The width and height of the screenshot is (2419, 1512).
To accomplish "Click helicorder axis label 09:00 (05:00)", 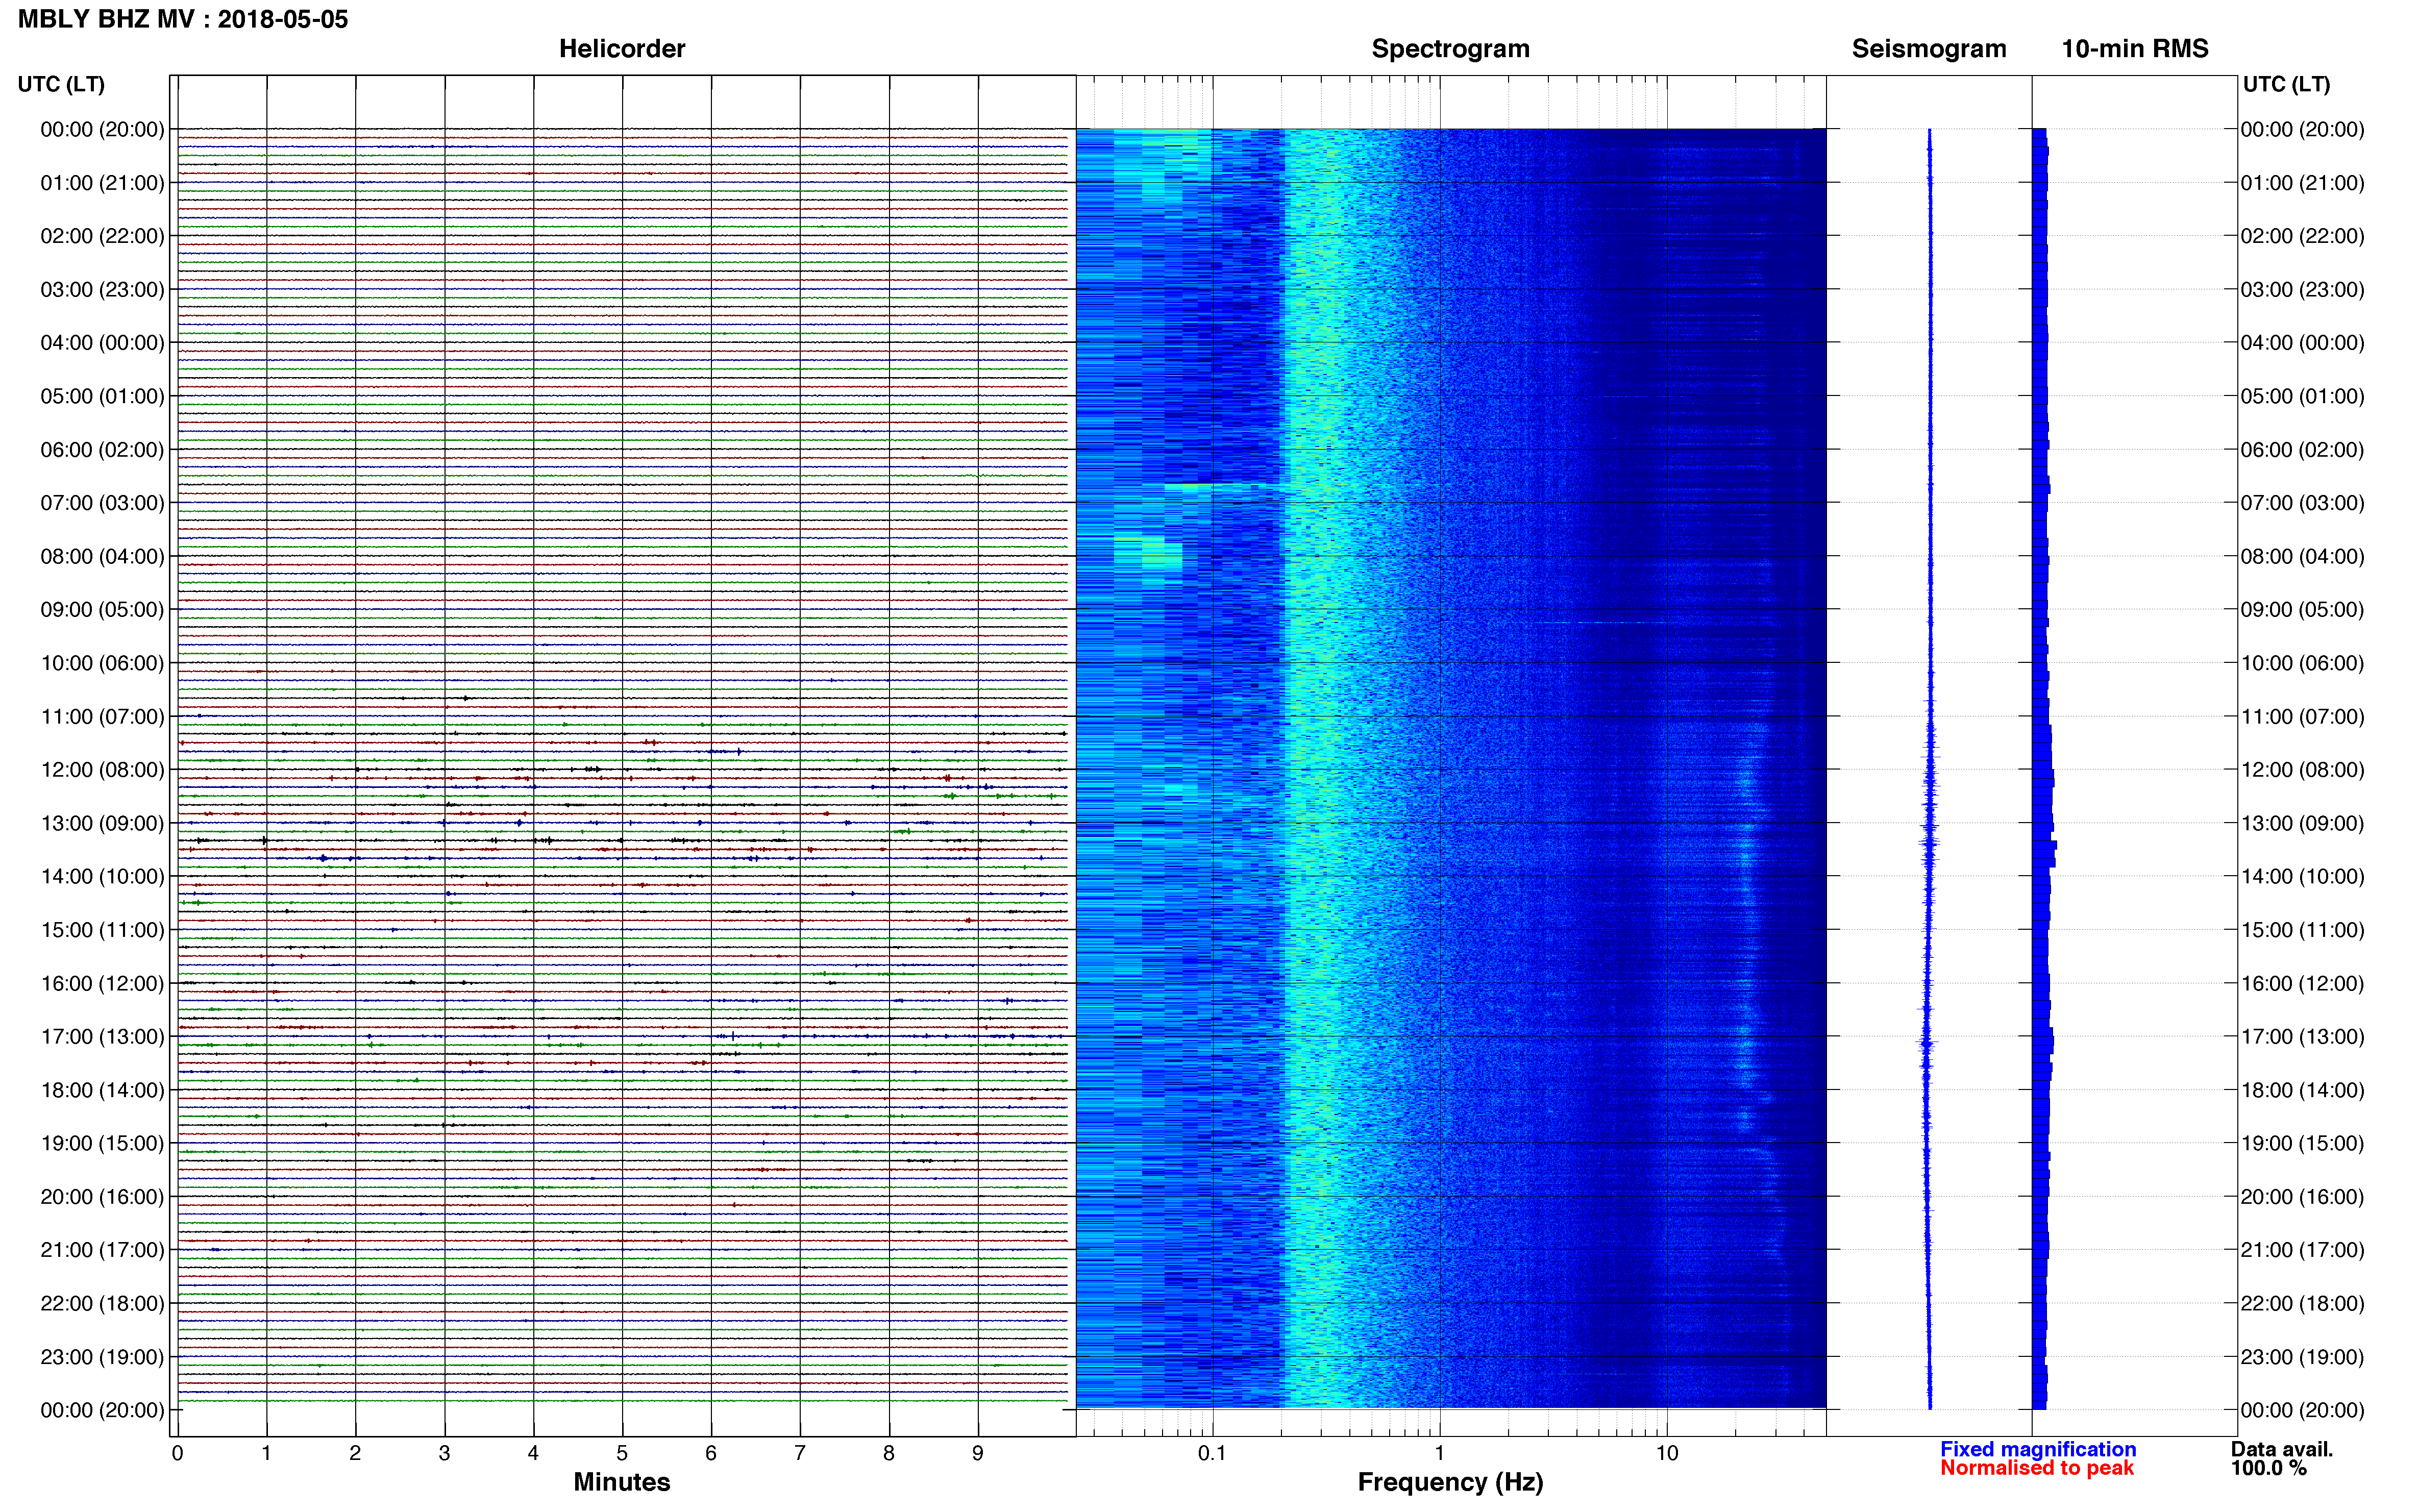I will pos(102,610).
